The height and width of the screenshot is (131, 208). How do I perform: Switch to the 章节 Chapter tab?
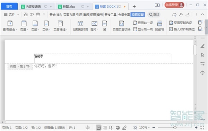pyautogui.click(x=100, y=15)
